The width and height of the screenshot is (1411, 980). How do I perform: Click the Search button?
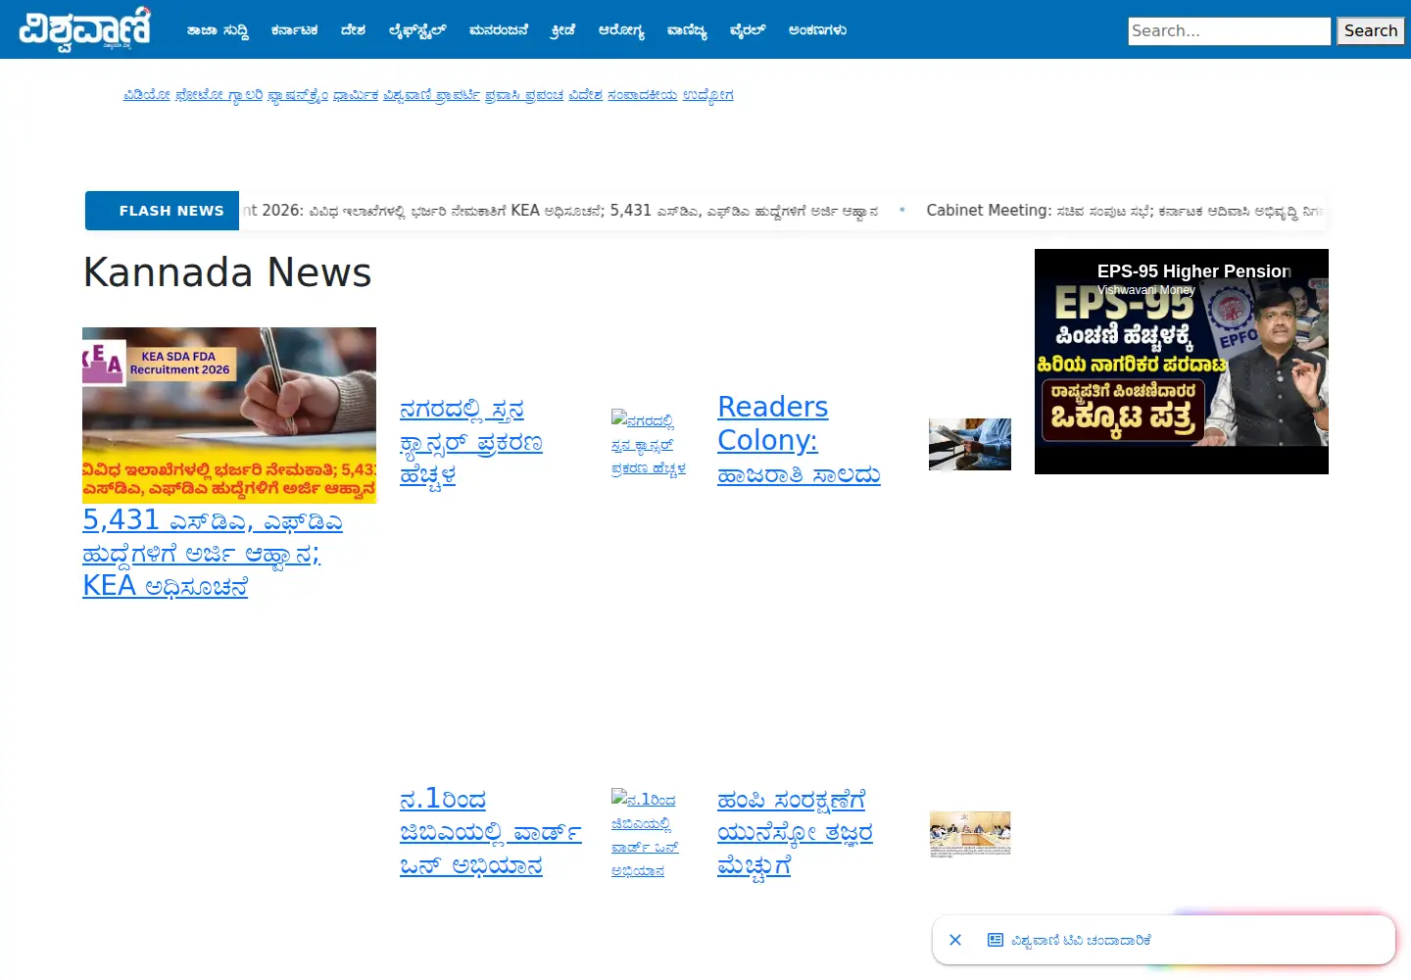pos(1371,31)
